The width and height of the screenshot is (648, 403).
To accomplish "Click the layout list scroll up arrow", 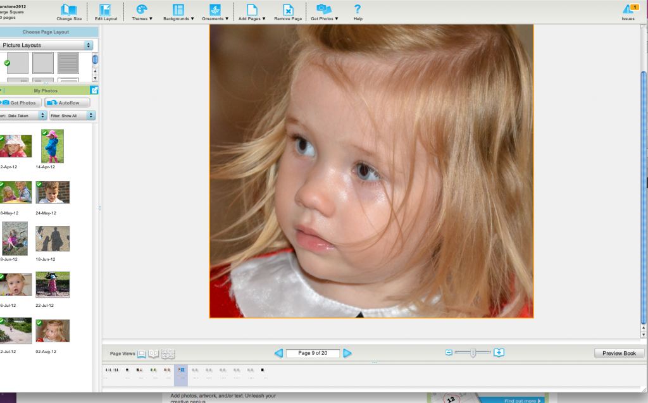I will tap(95, 71).
